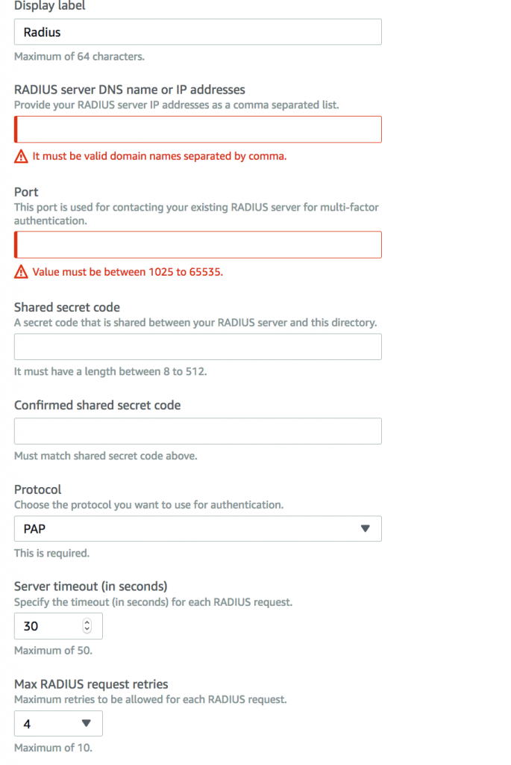The image size is (511, 765).
Task: Click the Confirmed shared secret code field
Action: [198, 431]
